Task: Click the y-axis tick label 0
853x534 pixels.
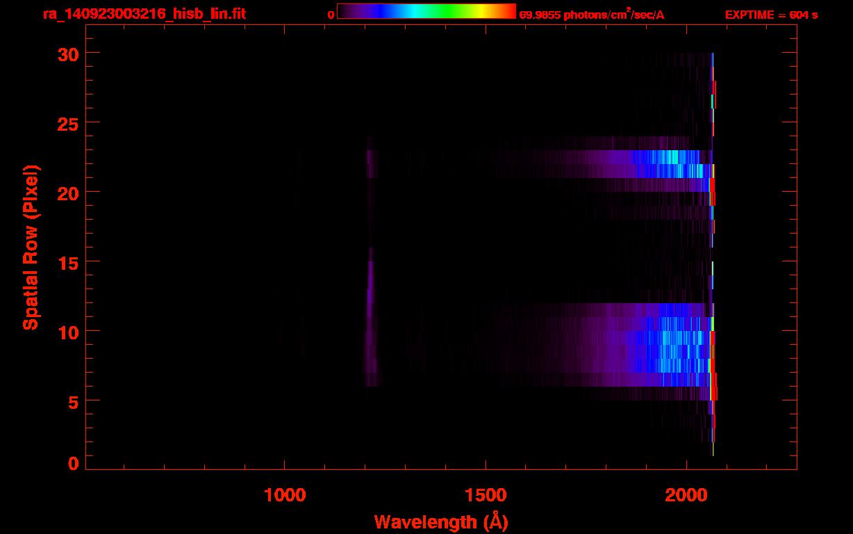Action: [x=74, y=463]
